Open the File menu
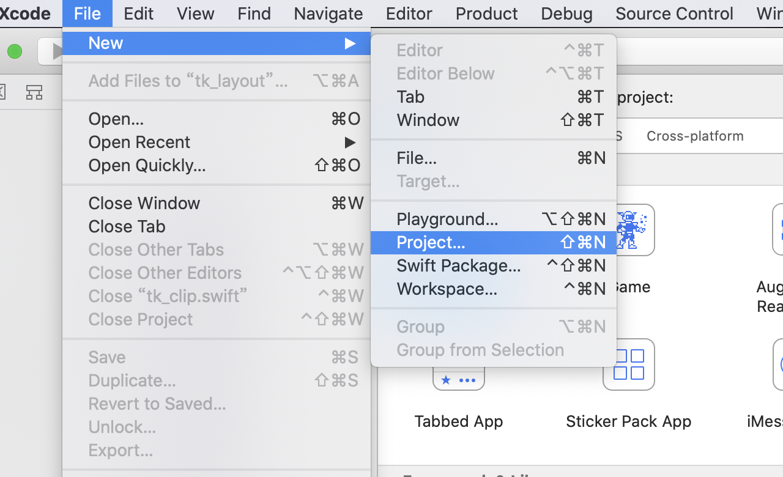783x477 pixels. [x=87, y=13]
